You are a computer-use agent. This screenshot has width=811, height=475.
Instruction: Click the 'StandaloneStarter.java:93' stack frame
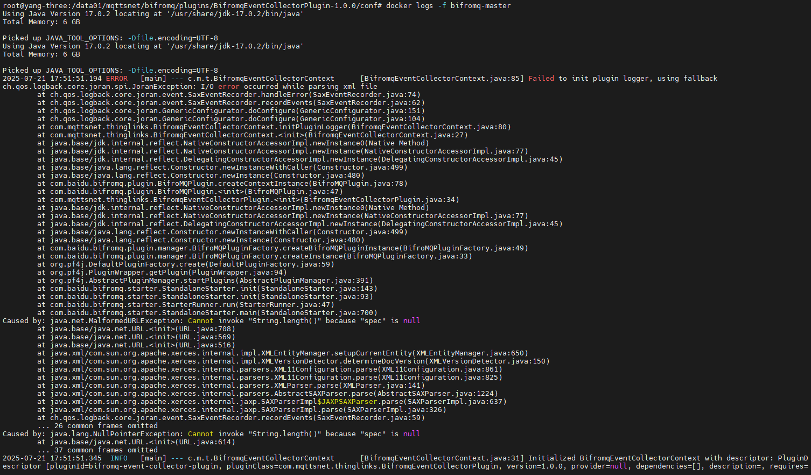point(205,297)
